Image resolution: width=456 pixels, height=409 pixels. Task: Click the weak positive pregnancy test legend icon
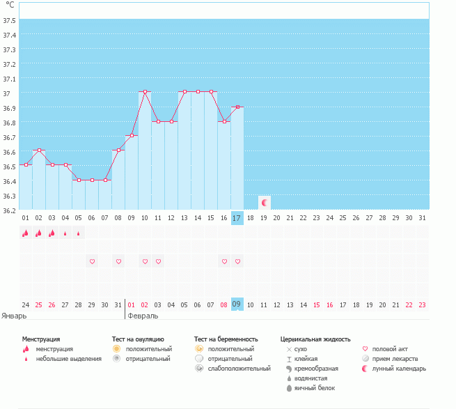pos(199,368)
